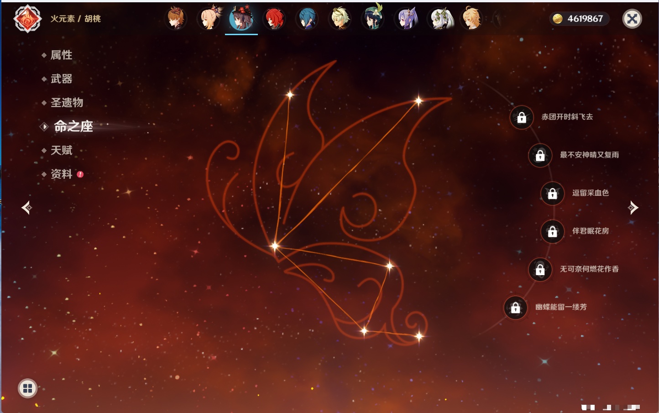This screenshot has height=413, width=659.
Task: Open constellation text 最不安神晴又复雨
Action: [x=590, y=155]
